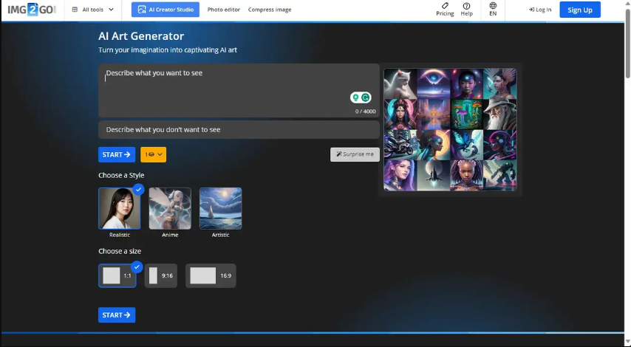Choose the 1:1 size option
The image size is (631, 347).
click(117, 275)
